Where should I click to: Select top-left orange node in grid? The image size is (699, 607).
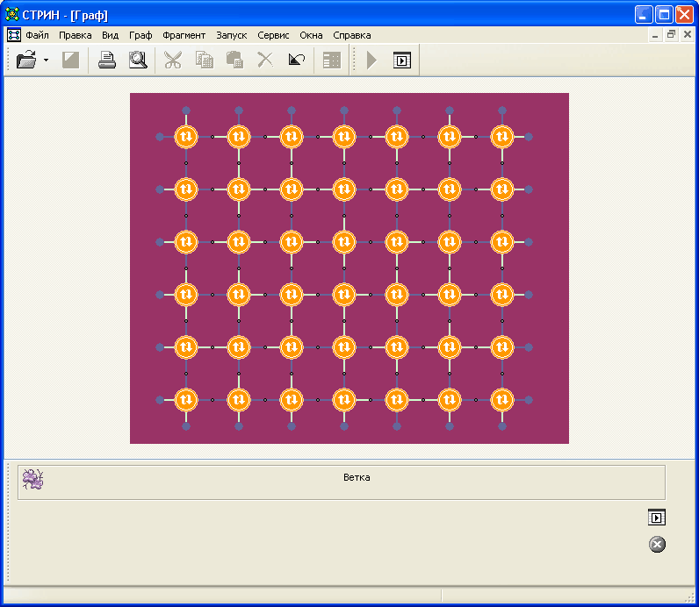coord(186,137)
